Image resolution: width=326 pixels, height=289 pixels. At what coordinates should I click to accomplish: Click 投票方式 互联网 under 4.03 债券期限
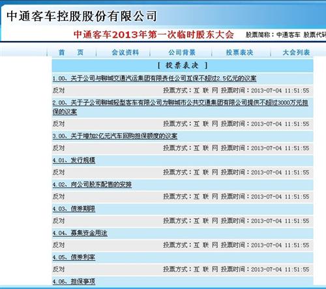tap(190, 221)
